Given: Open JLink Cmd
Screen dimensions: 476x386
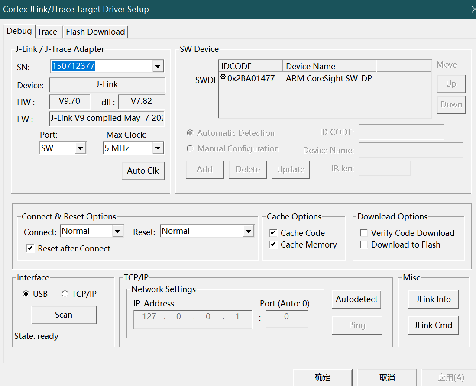Looking at the screenshot, I should [434, 325].
